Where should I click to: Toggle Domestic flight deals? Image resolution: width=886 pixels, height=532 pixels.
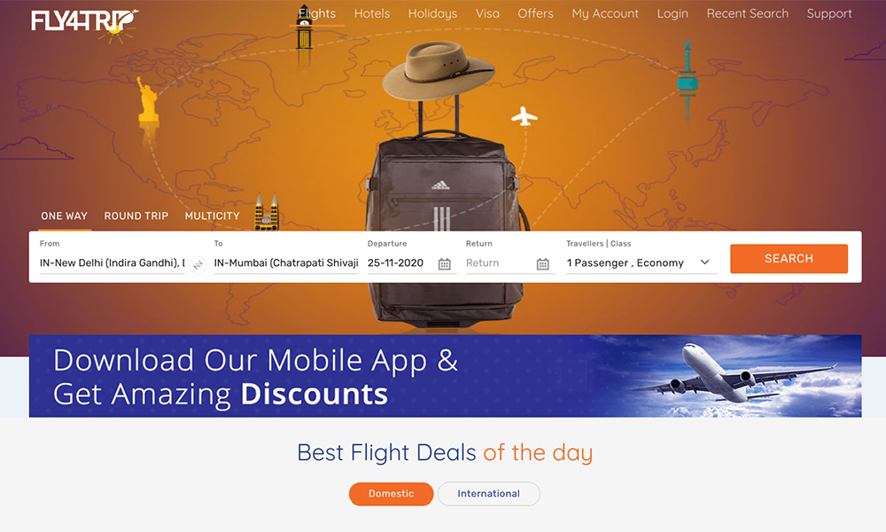click(391, 494)
